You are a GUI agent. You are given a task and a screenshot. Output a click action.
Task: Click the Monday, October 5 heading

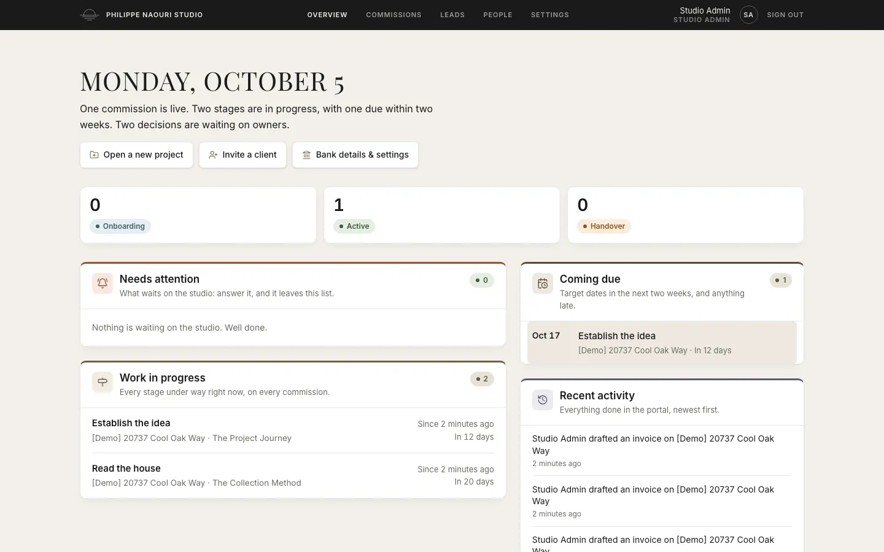212,82
